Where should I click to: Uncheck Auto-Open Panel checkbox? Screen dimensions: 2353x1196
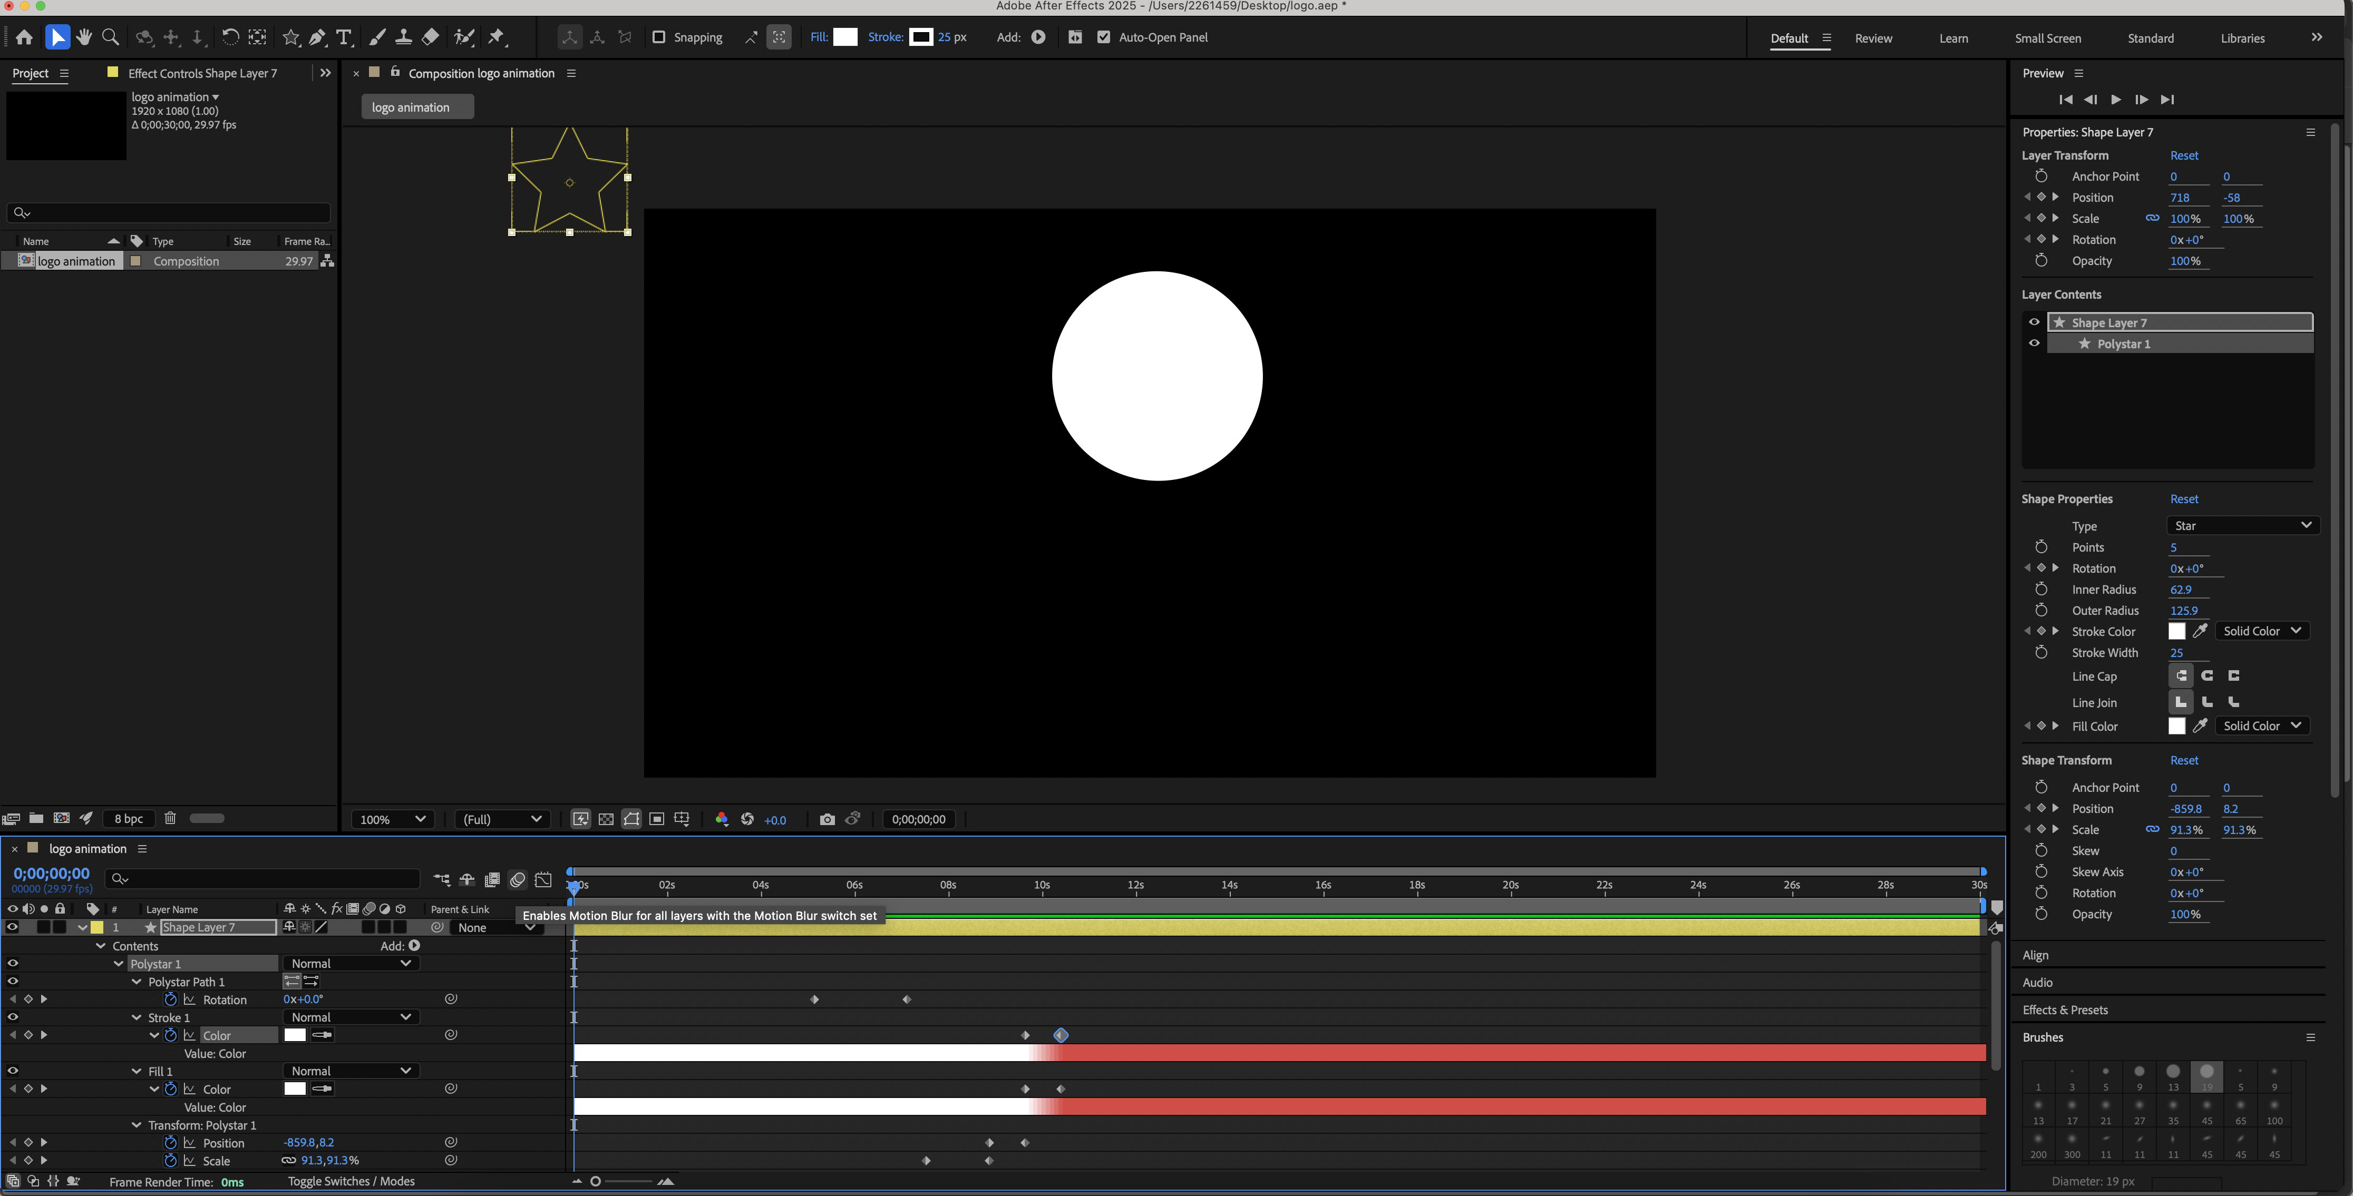[x=1103, y=37]
